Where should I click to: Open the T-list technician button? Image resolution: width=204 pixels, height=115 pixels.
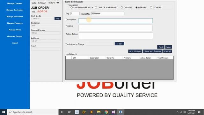click(119, 44)
